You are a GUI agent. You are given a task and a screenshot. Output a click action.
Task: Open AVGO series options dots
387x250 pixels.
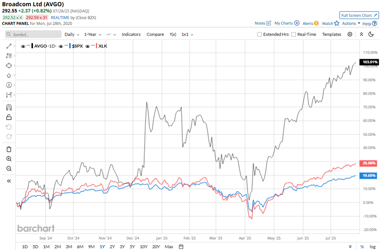(29, 45)
